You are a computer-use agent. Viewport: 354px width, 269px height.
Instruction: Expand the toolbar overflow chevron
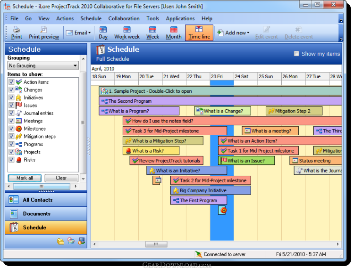pos(341,39)
